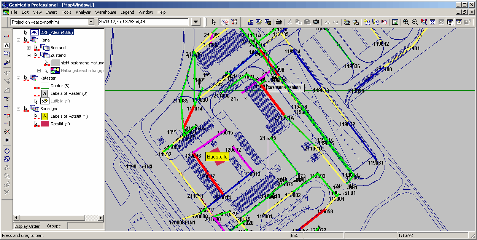Expand the Bestand group
Screen dimensions: 477x240
point(29,48)
